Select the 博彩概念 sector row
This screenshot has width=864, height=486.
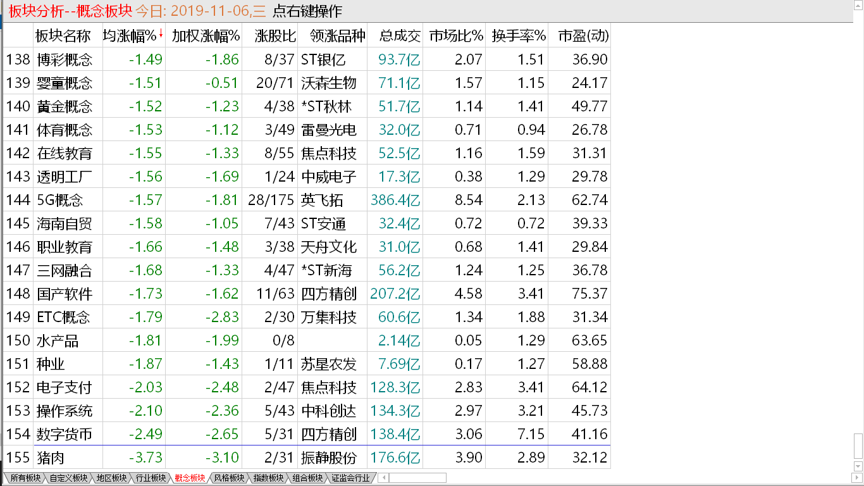(x=307, y=59)
